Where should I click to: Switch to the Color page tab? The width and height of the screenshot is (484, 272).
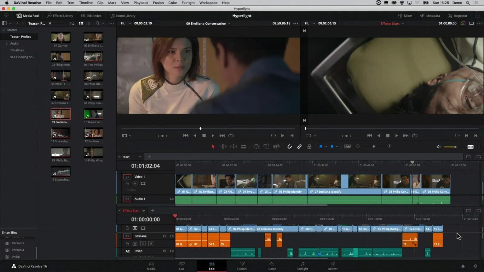pyautogui.click(x=272, y=266)
